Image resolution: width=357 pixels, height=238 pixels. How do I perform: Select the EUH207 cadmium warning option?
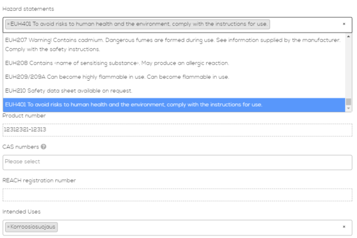coord(174,44)
